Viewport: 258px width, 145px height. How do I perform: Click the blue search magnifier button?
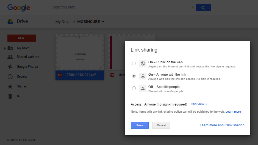[x=203, y=8]
